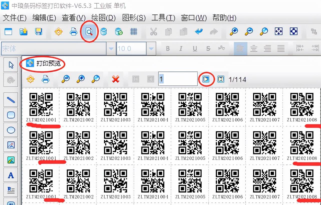Toggle underline text formatting

click(195, 48)
